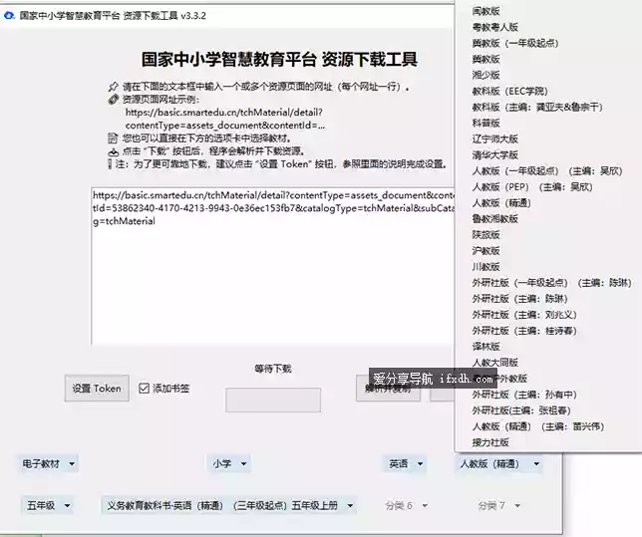Image resolution: width=642 pixels, height=537 pixels.
Task: Choose 人教版（一年级起点）（主编：吴欣）
Action: pos(547,170)
